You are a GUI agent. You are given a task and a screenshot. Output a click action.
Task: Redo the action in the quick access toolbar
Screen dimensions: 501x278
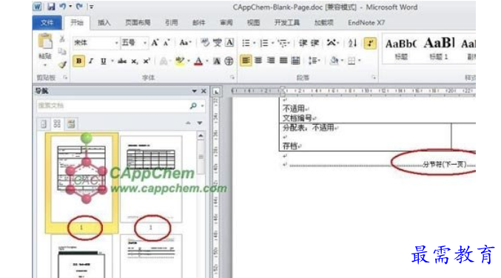(x=79, y=7)
